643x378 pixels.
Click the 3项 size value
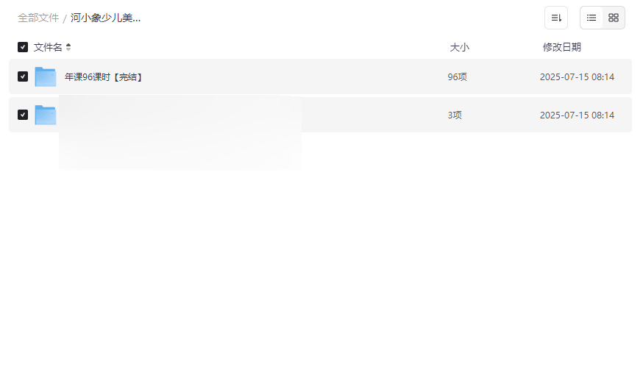455,115
